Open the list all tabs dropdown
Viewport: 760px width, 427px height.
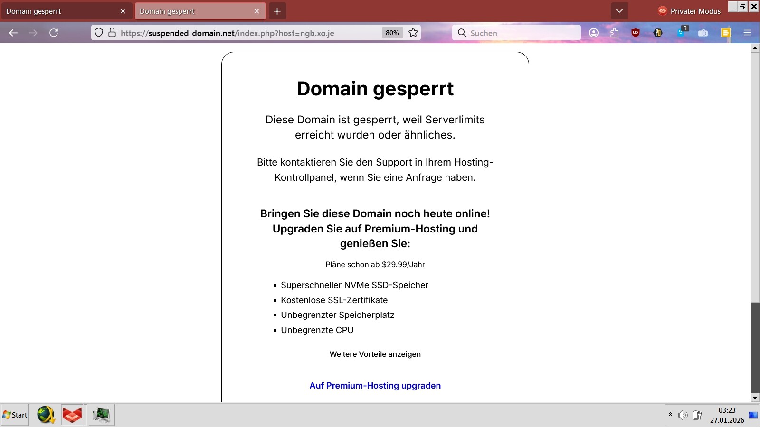pyautogui.click(x=619, y=11)
